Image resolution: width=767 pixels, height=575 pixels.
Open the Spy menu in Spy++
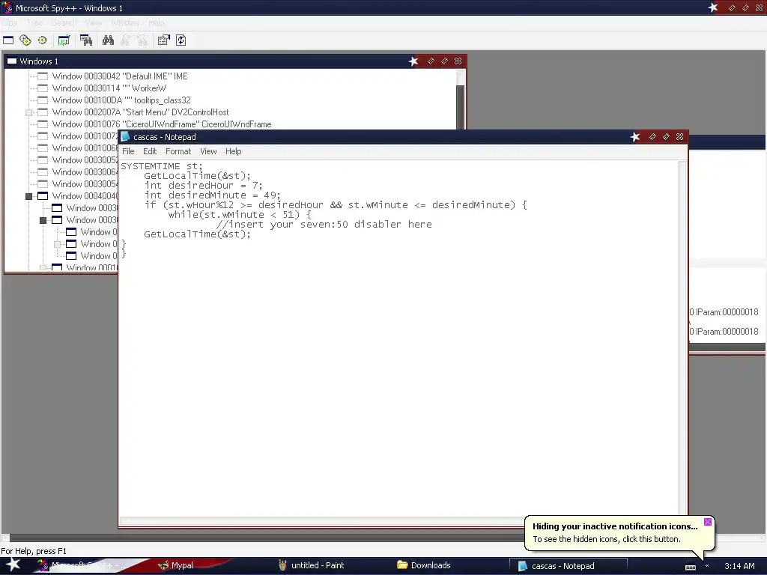(9, 22)
